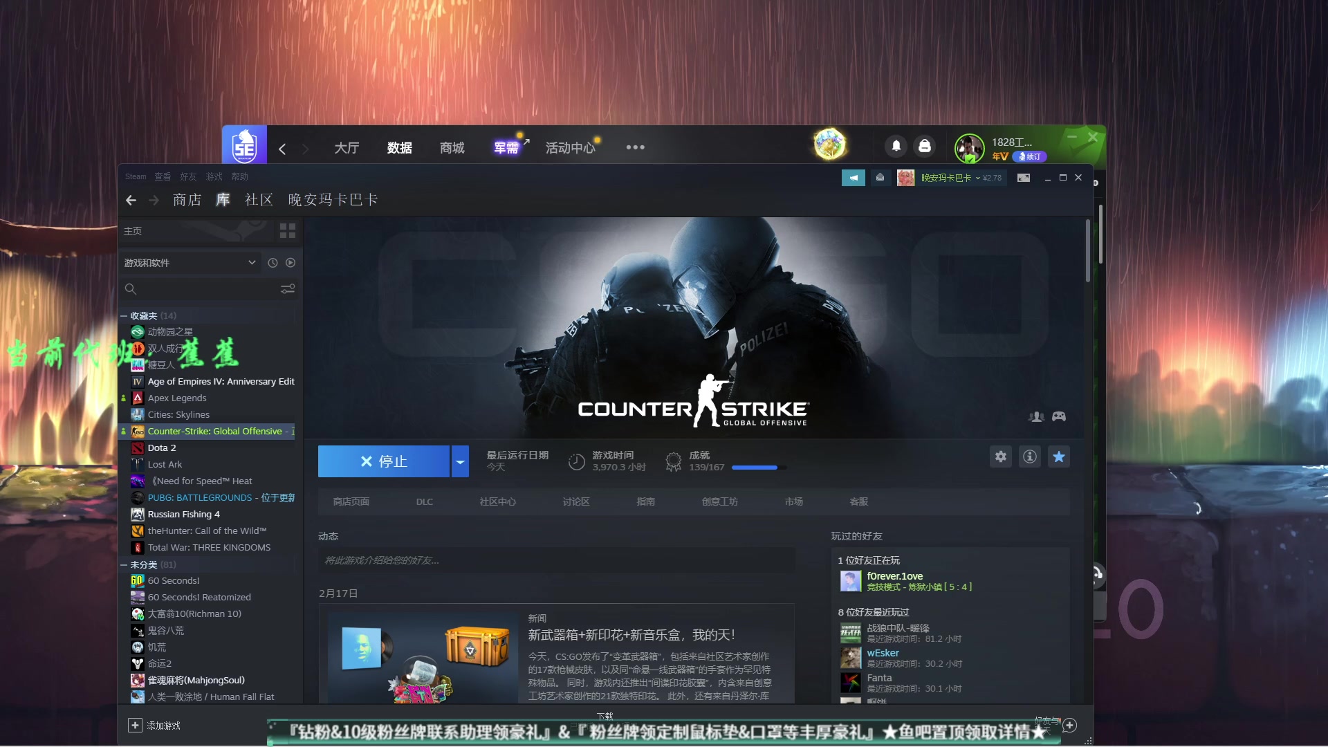Viewport: 1328px width, 747px height.
Task: Click the controller support icon on banner
Action: click(x=1059, y=416)
